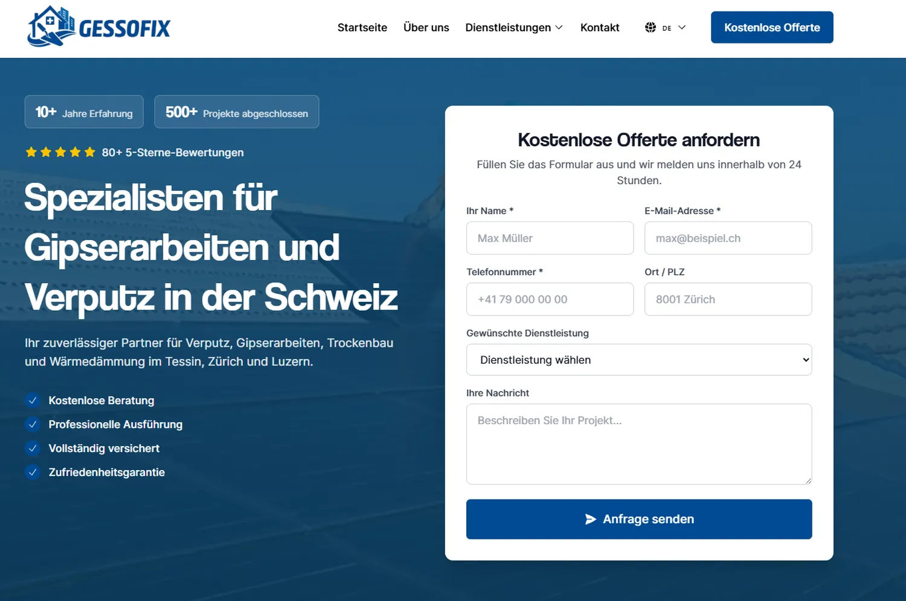This screenshot has height=601, width=906.
Task: Click the Ihre Nachricht label
Action: click(498, 393)
